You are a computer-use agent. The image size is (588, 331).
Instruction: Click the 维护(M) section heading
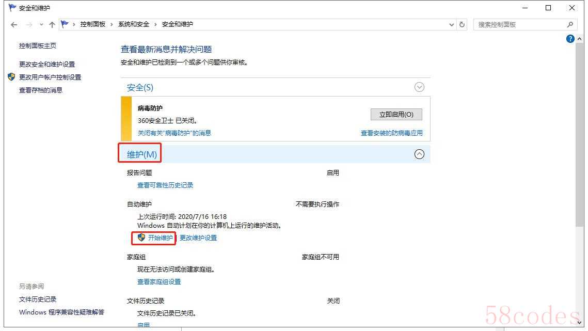pos(142,154)
